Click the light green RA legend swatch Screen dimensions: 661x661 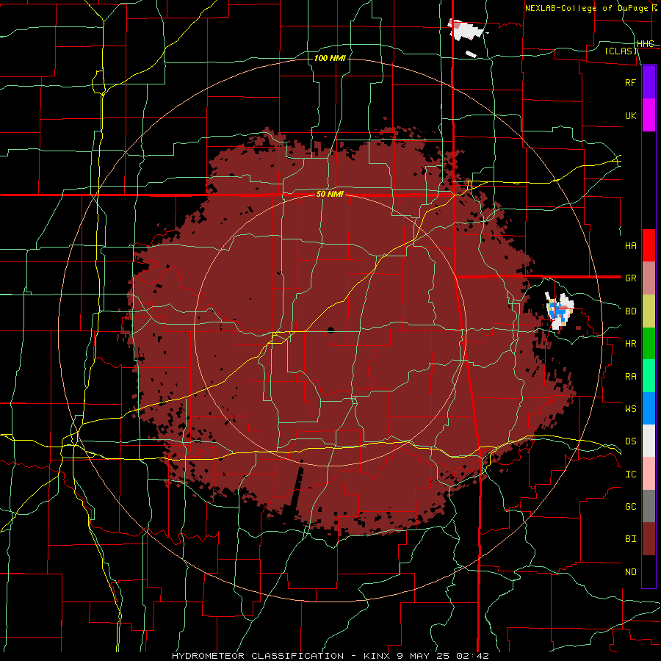pyautogui.click(x=649, y=376)
